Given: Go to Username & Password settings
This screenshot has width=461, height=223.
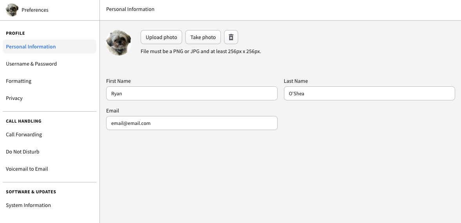Looking at the screenshot, I should pos(49,64).
